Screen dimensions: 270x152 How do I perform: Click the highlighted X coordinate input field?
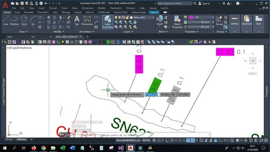[152, 95]
